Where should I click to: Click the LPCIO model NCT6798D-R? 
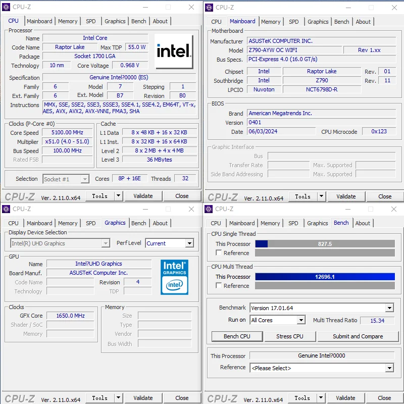click(322, 89)
